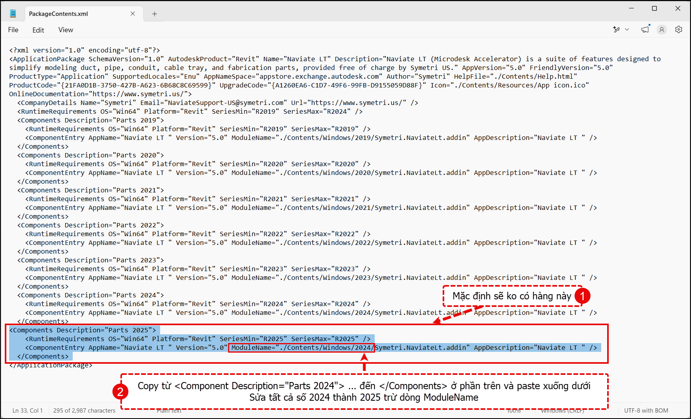Open Notepad settings gear

pyautogui.click(x=679, y=29)
